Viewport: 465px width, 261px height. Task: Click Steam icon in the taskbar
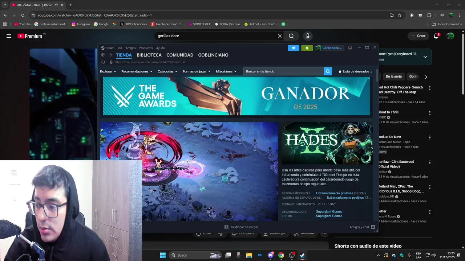point(302,255)
